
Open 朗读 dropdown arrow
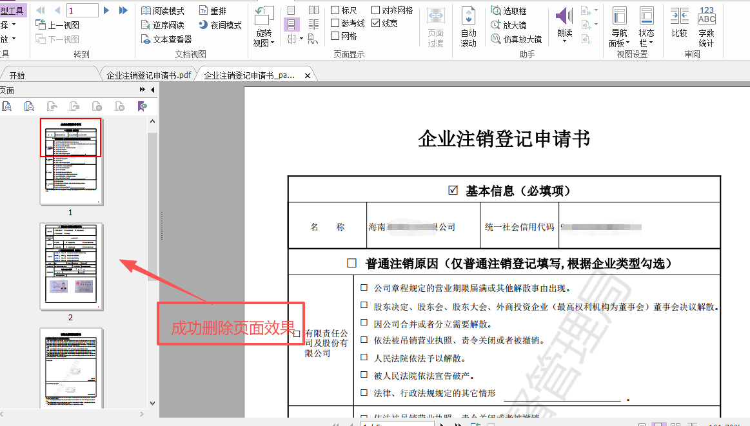(564, 41)
